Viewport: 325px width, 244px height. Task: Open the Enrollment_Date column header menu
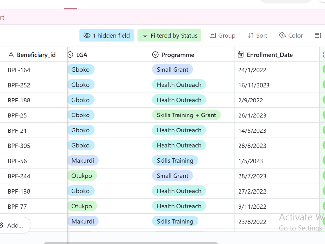277,55
